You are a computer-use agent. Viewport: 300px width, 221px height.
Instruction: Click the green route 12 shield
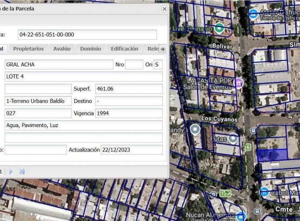coord(225,194)
